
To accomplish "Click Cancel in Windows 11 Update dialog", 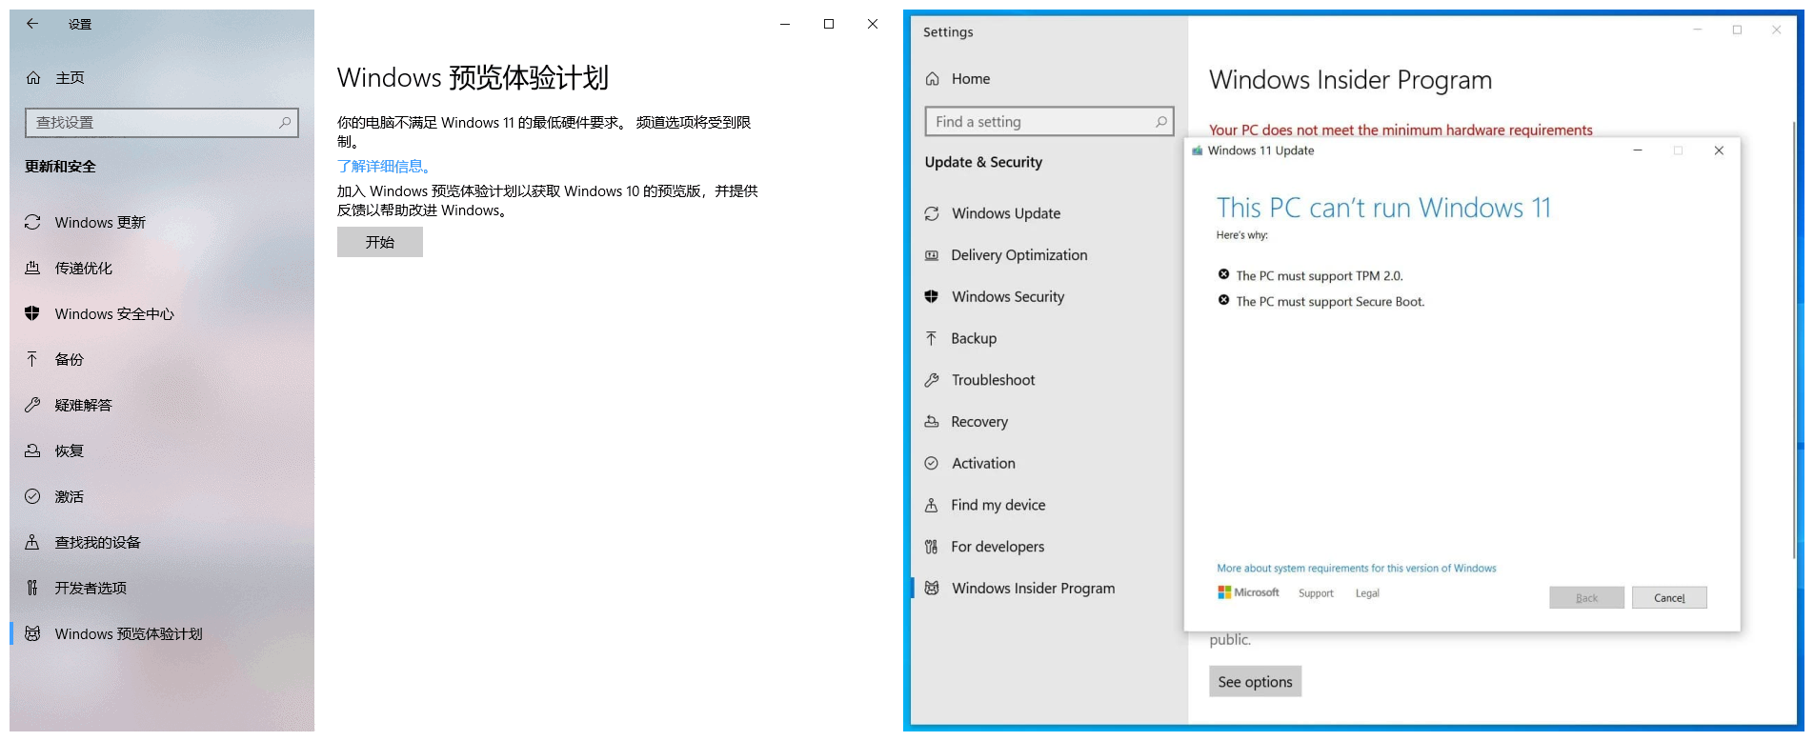I will point(1668,598).
